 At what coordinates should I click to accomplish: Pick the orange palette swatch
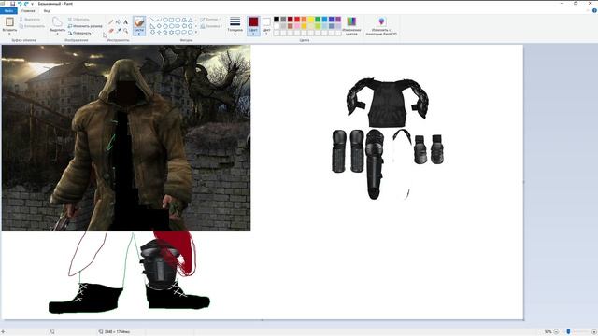point(304,19)
